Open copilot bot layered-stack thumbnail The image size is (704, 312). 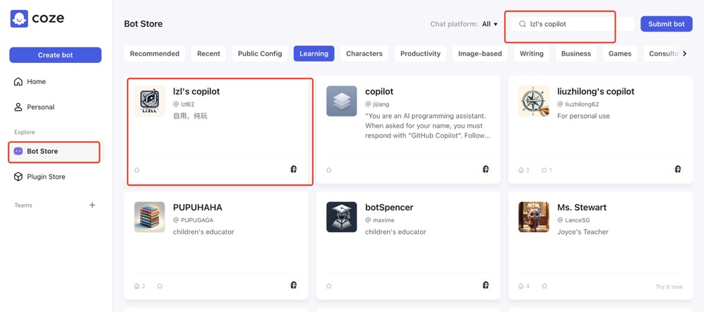click(342, 101)
